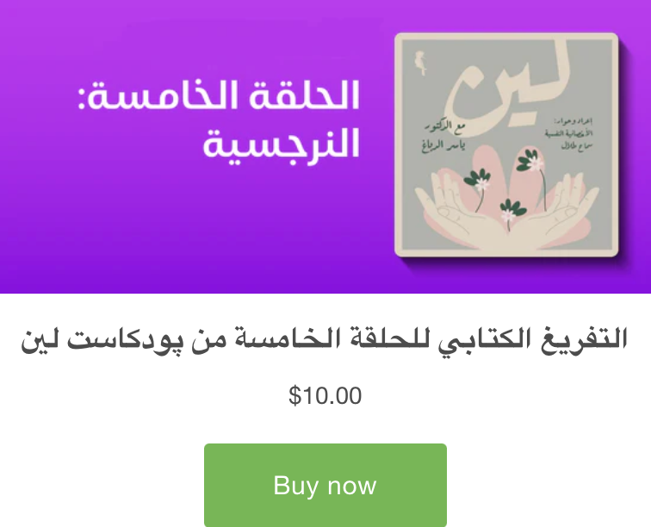The height and width of the screenshot is (527, 651).
Task: Click the small bird logo on cover
Action: [x=420, y=63]
